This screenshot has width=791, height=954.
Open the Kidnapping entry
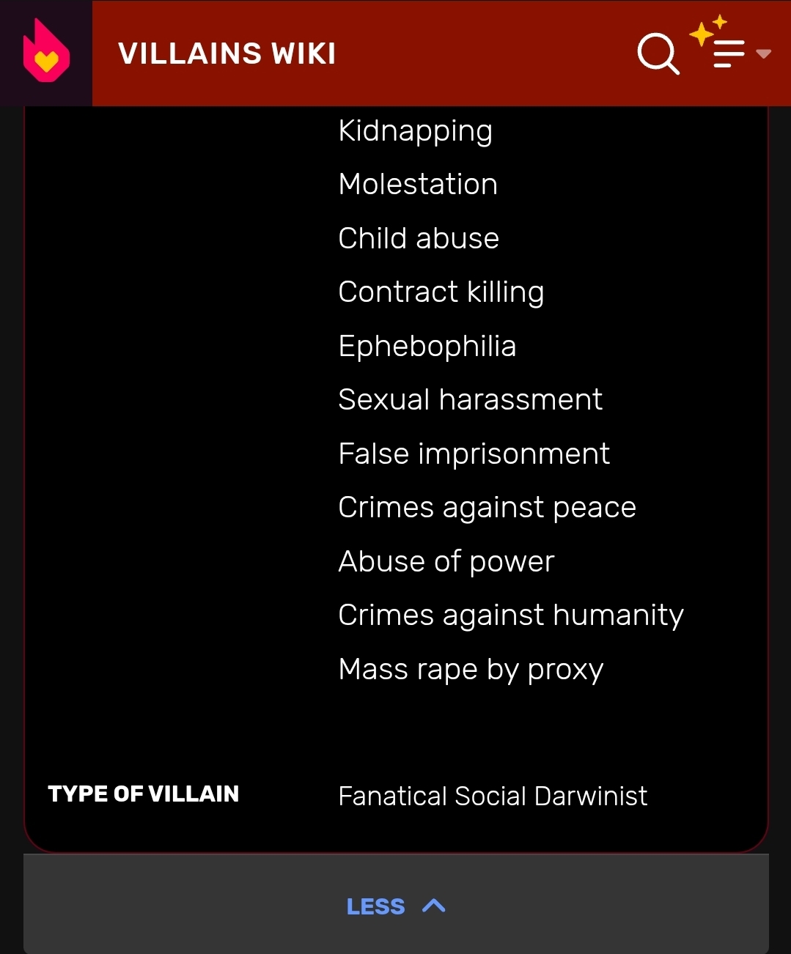tap(415, 131)
